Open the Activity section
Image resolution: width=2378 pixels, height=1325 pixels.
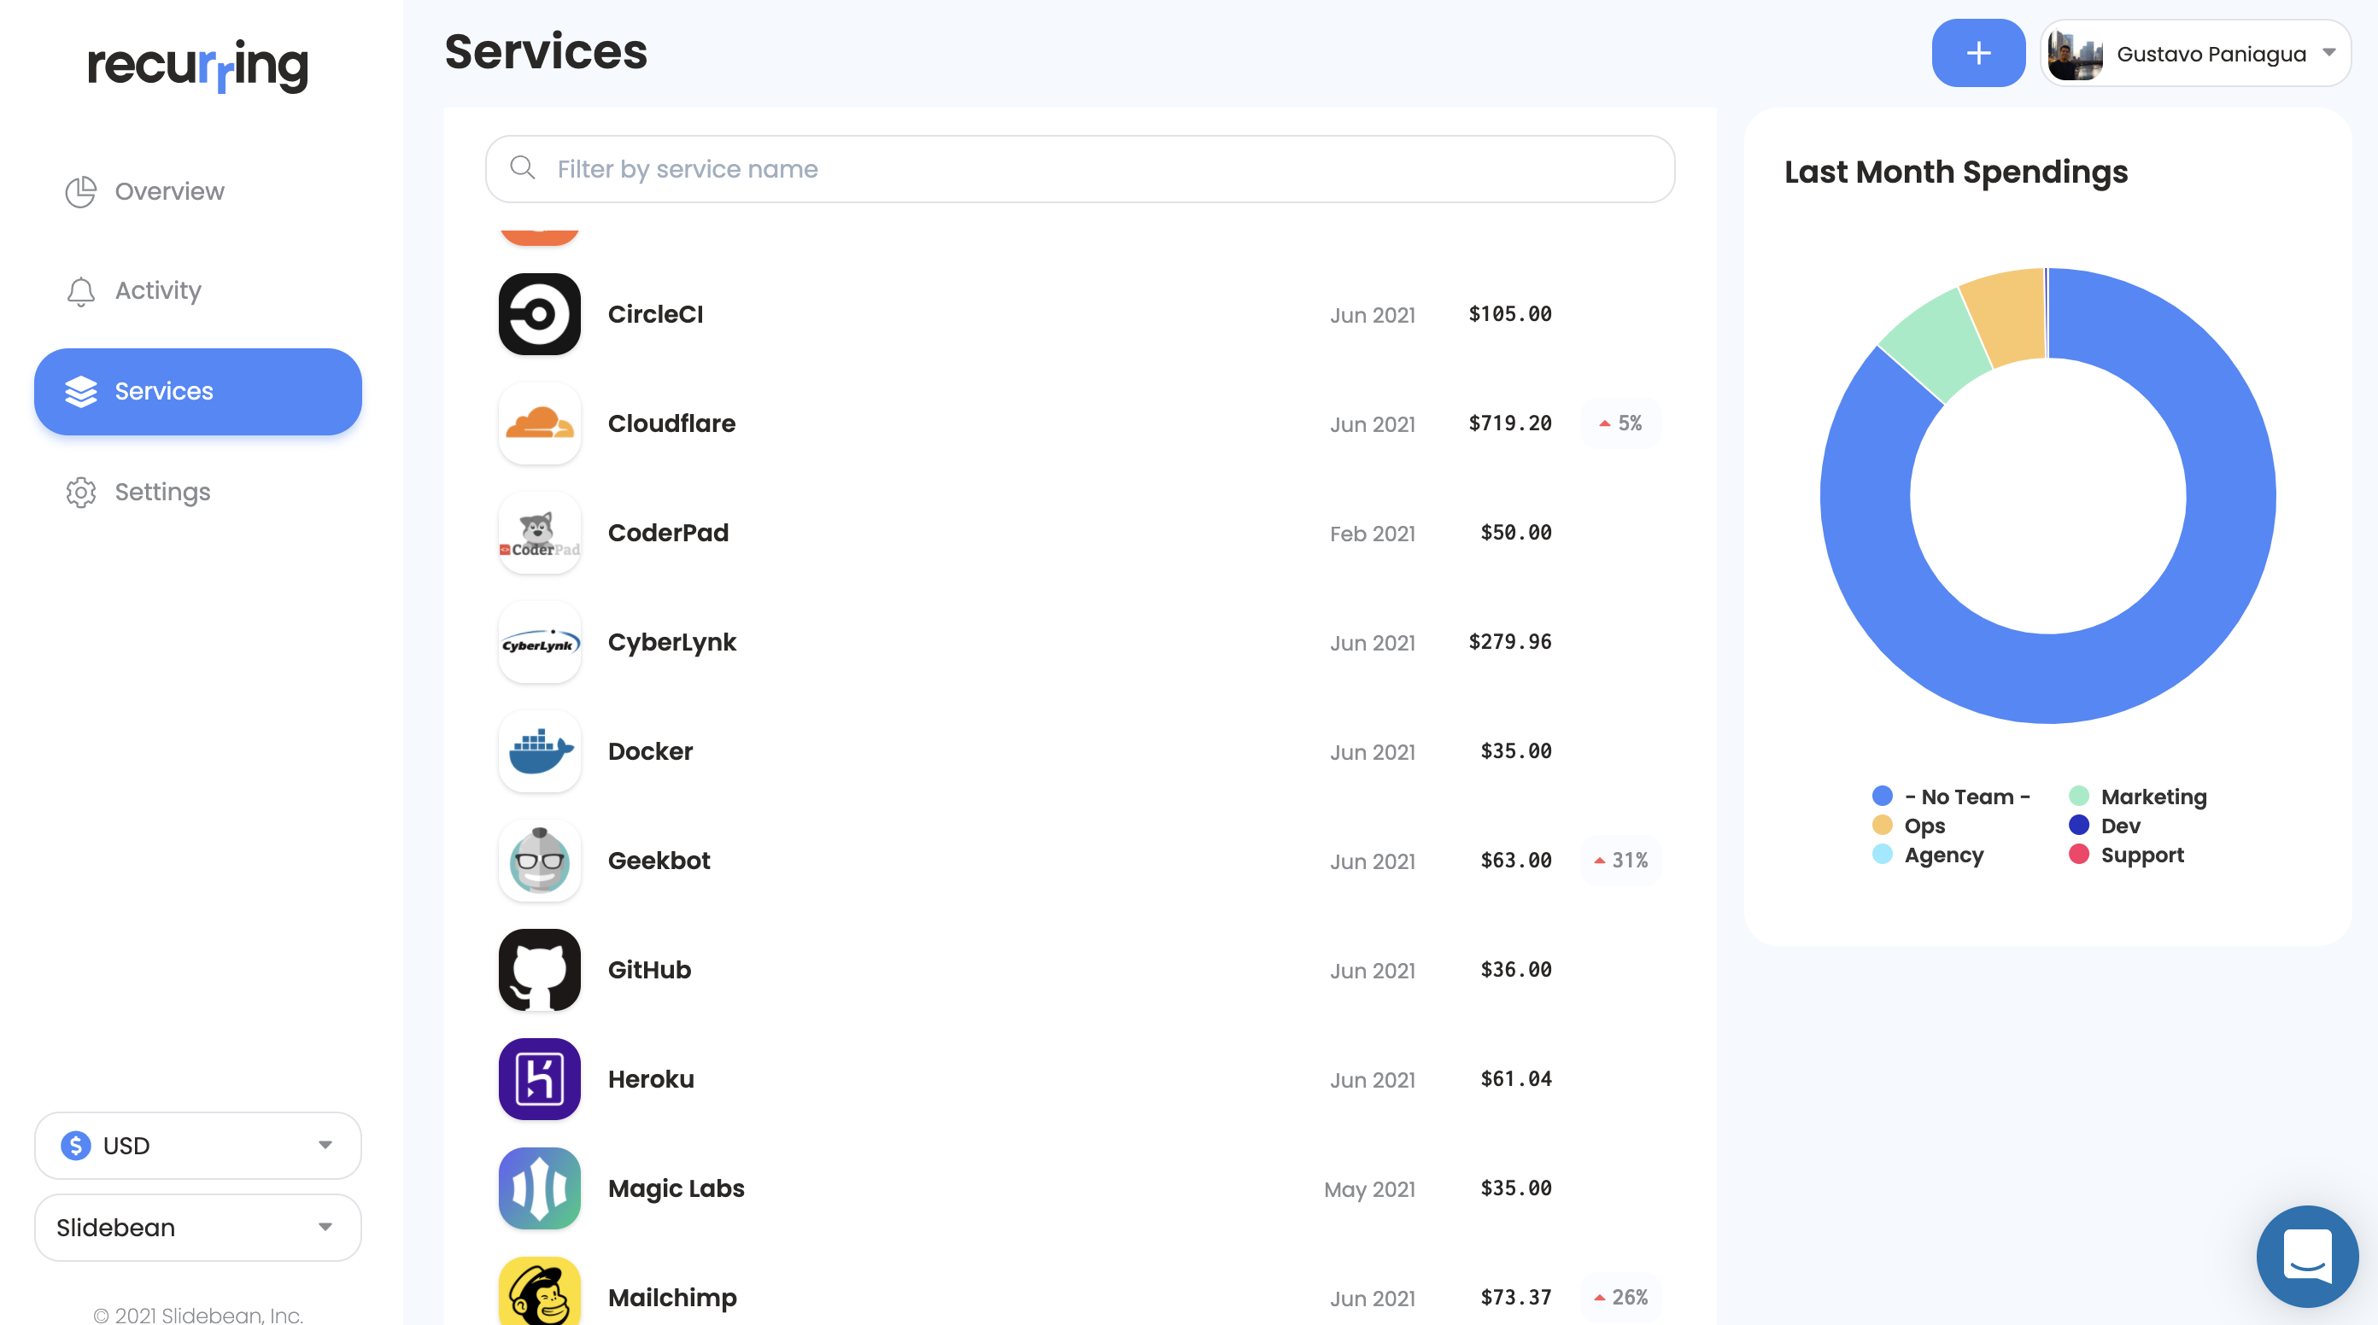click(197, 292)
